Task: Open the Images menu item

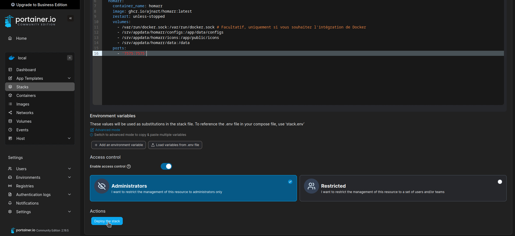Action: 40,104
